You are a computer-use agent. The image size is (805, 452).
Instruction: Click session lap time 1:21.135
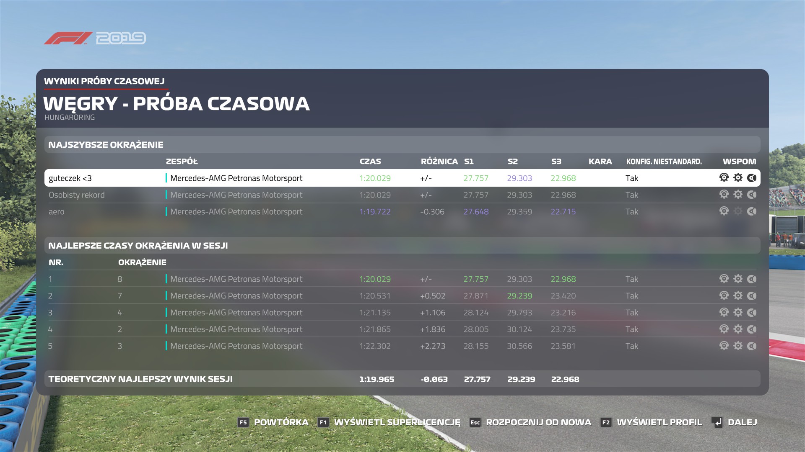click(375, 313)
